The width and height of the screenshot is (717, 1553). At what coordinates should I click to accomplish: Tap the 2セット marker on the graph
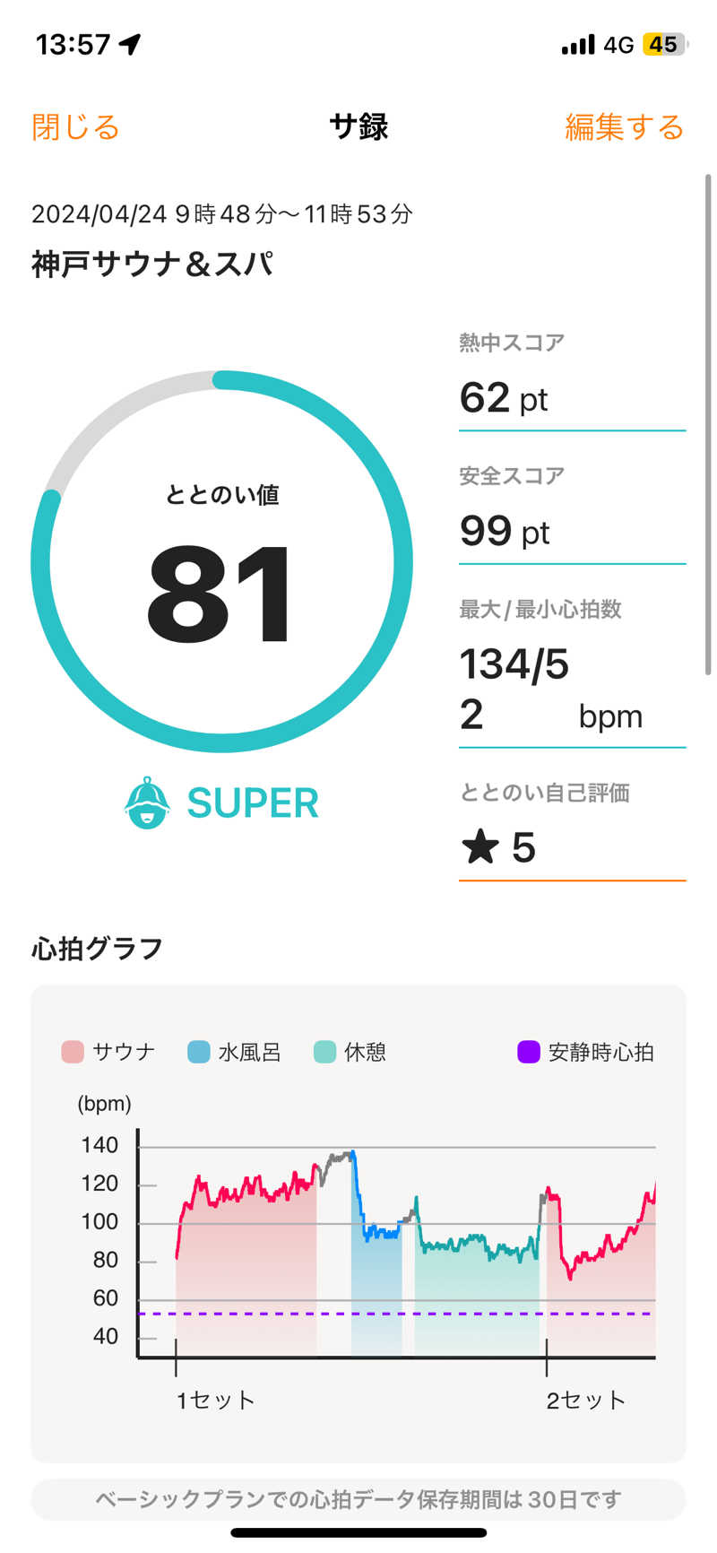pyautogui.click(x=585, y=1400)
